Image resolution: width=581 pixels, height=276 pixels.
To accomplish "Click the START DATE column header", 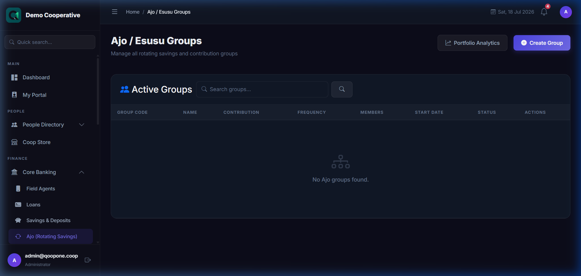I will (429, 112).
